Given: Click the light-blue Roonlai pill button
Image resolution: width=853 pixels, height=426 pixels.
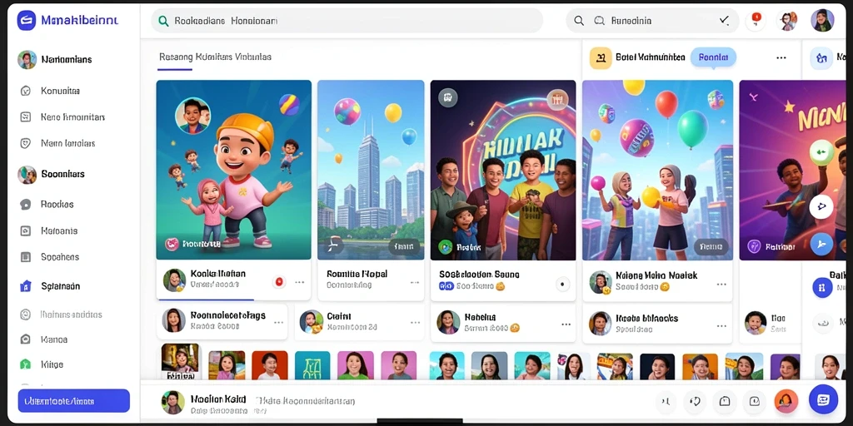Looking at the screenshot, I should click(x=713, y=57).
